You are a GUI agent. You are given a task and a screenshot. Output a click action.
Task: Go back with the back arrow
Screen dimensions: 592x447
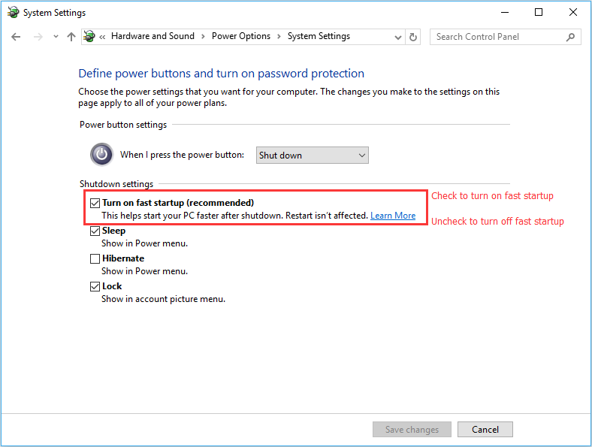(16, 37)
